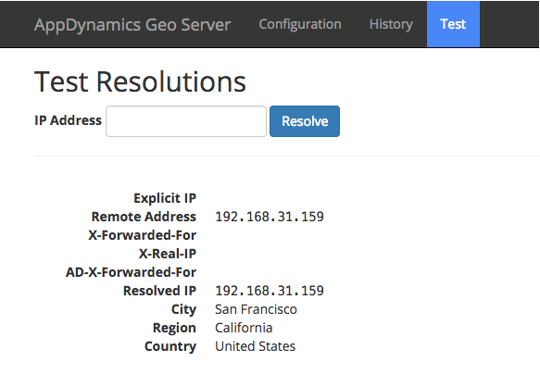Select the California region value
Image resolution: width=540 pixels, height=387 pixels.
pos(244,328)
